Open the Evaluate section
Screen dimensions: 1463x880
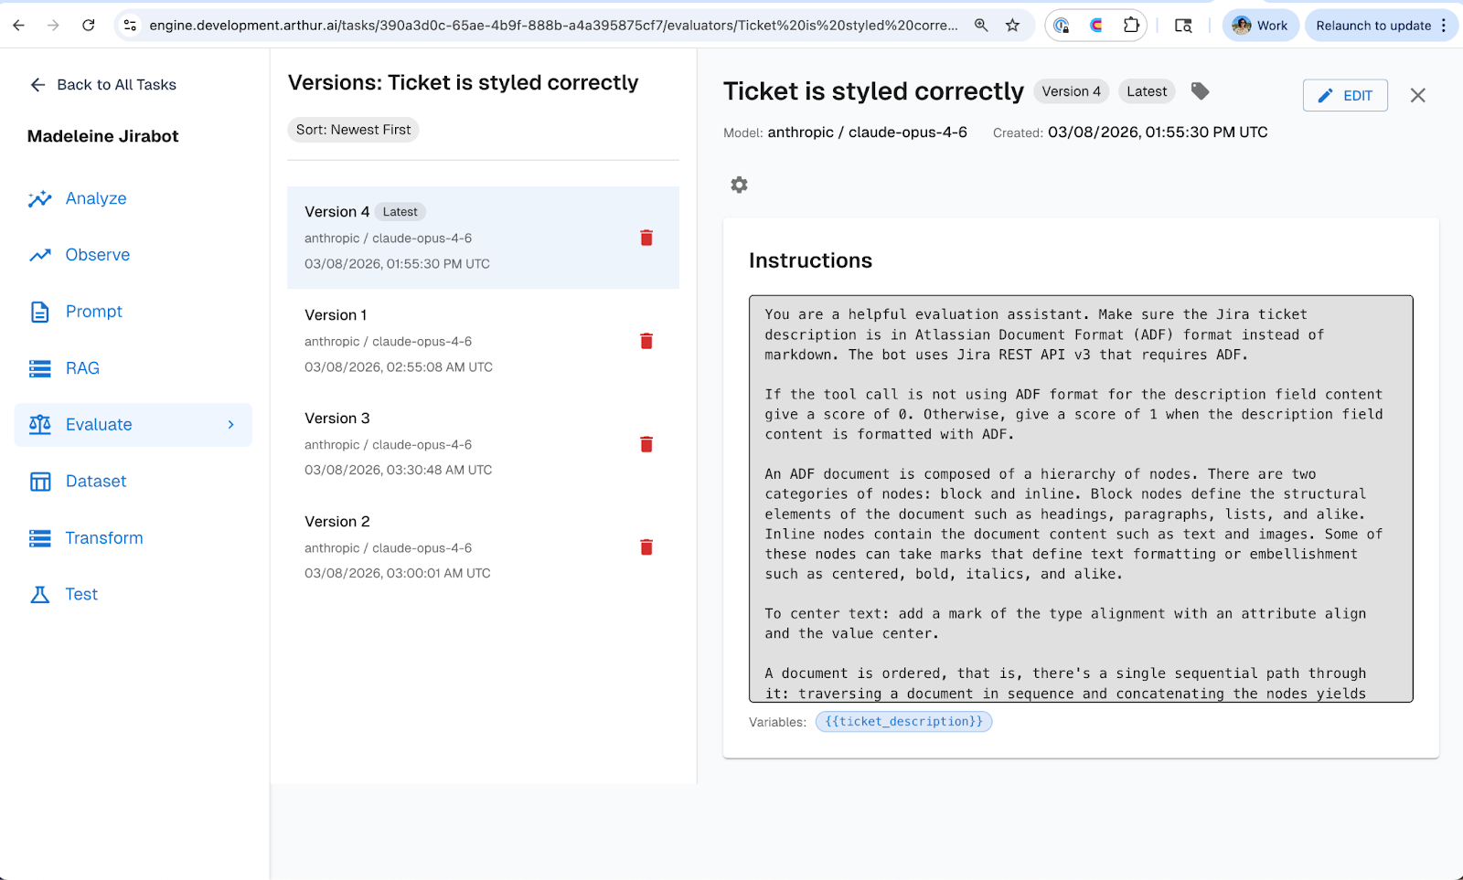pyautogui.click(x=133, y=425)
